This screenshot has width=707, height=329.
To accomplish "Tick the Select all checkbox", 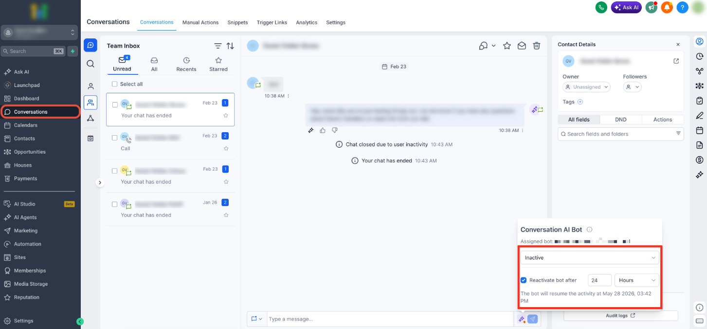I will (x=115, y=84).
